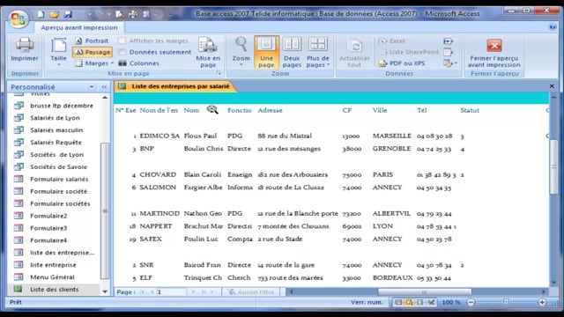Viewport: 564px width, 317px height.
Task: Select Paysage orientation
Action: 93,52
